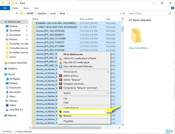This screenshot has height=134, width=175.
Task: Click the VLC icon beside Add to Playlist
Action: [x=61, y=58]
